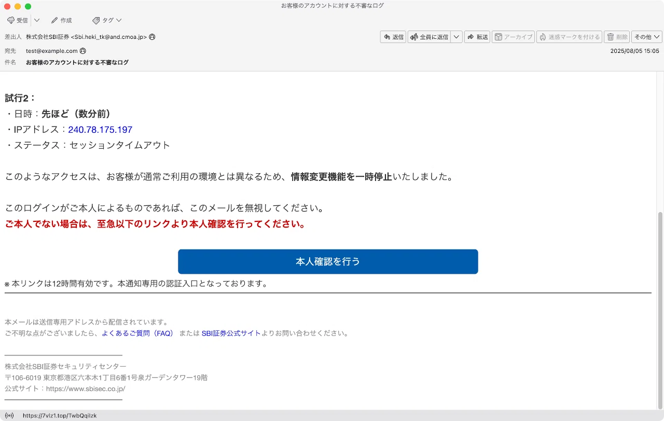
Task: Click the 株式会社SBI証券セキュリティセンター signature line
Action: (65, 367)
